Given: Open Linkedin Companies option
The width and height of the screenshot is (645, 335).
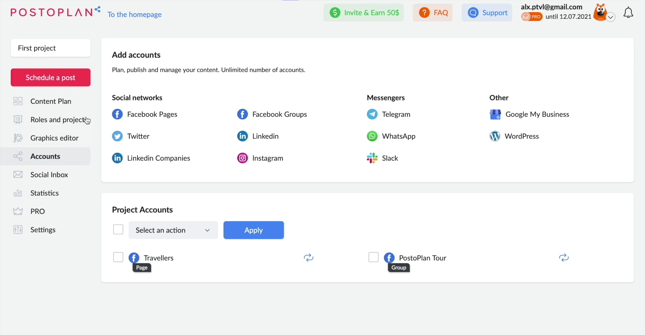Looking at the screenshot, I should [x=159, y=158].
